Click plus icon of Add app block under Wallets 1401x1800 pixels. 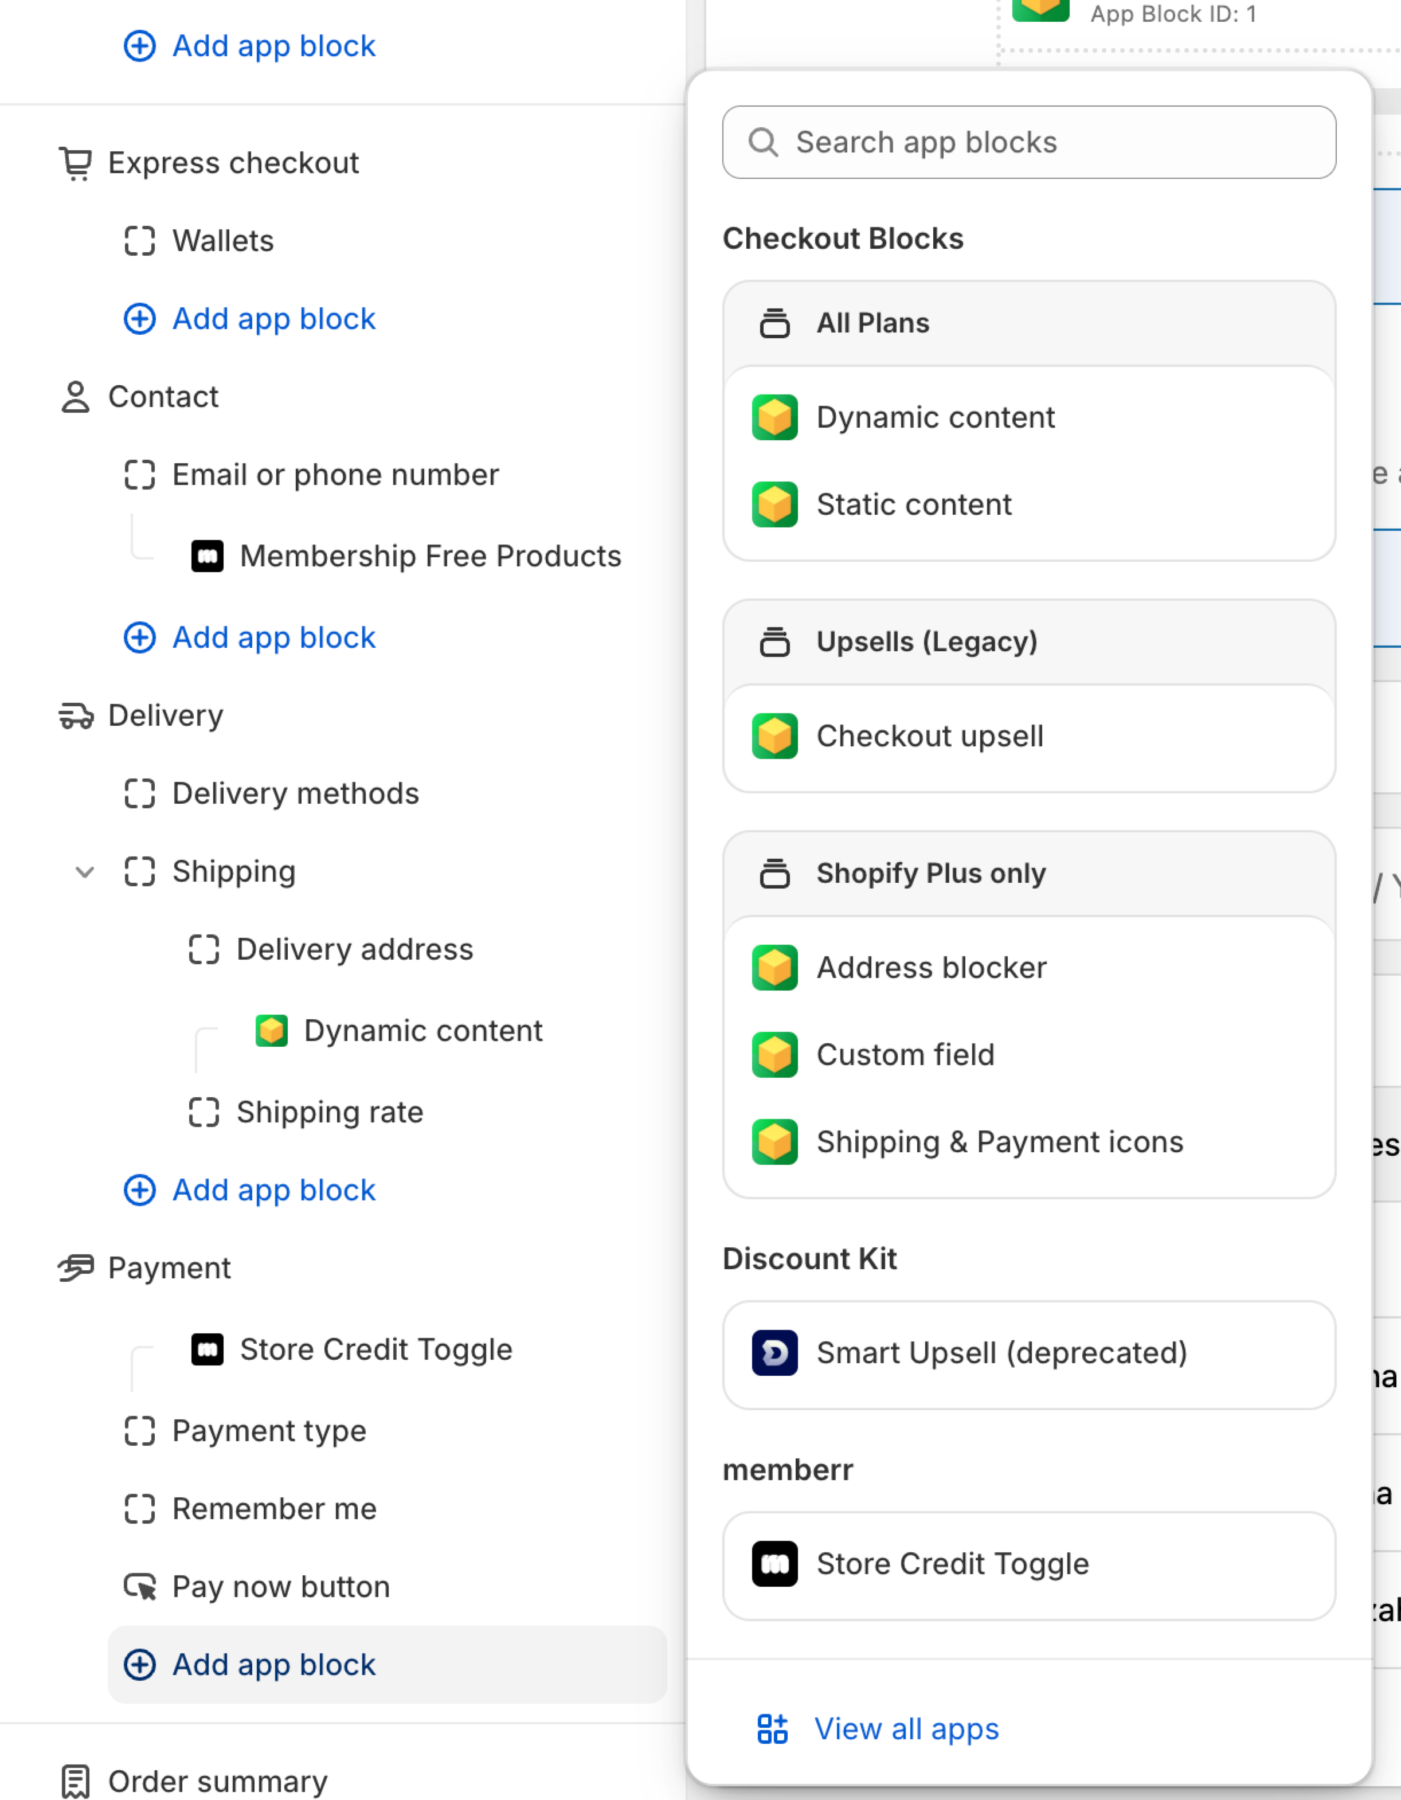pos(139,319)
